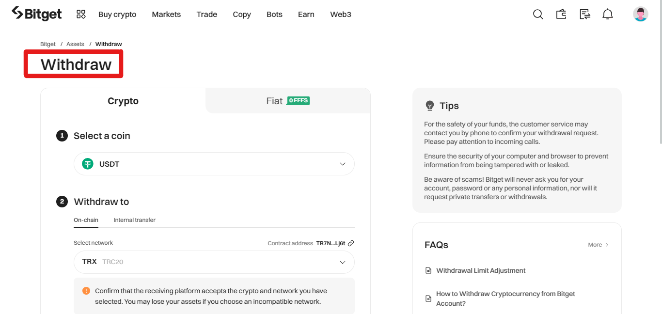662x314 pixels.
Task: Click the contract address link icon
Action: [x=351, y=243]
